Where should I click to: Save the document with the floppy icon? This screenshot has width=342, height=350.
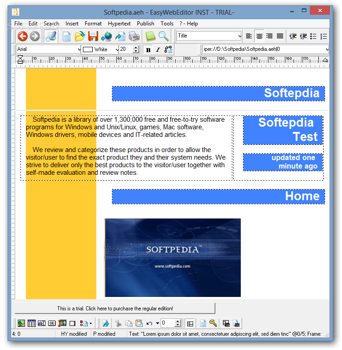[93, 36]
